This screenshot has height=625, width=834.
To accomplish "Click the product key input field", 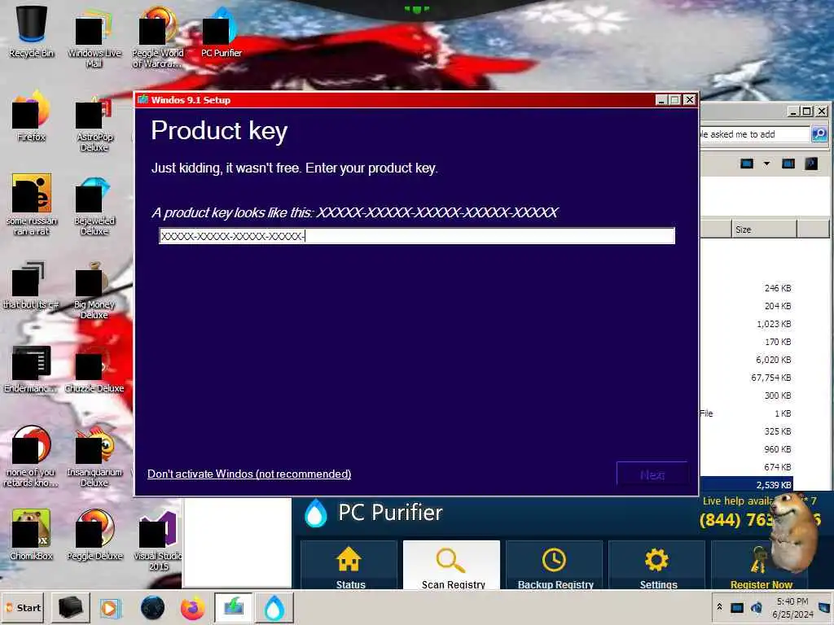I will pyautogui.click(x=417, y=236).
